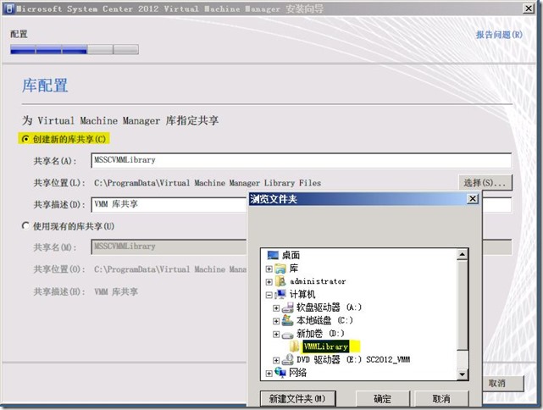This screenshot has width=543, height=410.
Task: Select the VMMLibrary folder label
Action: [325, 346]
